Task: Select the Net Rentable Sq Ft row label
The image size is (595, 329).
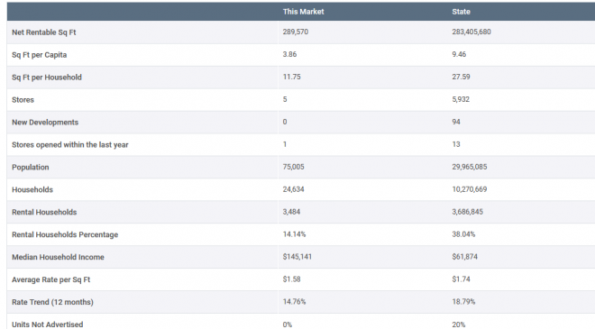Action: tap(43, 32)
